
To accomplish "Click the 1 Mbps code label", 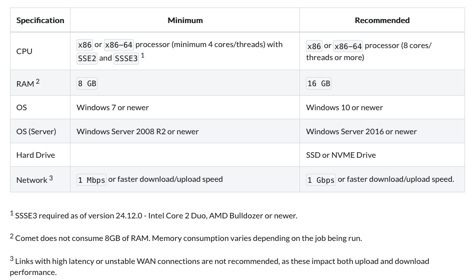I will [x=91, y=180].
